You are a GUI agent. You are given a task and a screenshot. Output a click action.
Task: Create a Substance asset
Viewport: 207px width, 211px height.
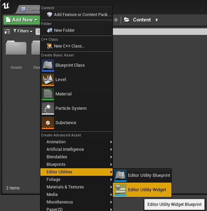[76, 123]
